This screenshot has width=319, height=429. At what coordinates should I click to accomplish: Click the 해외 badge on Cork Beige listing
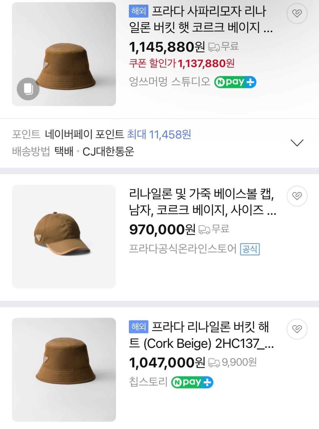pyautogui.click(x=139, y=327)
